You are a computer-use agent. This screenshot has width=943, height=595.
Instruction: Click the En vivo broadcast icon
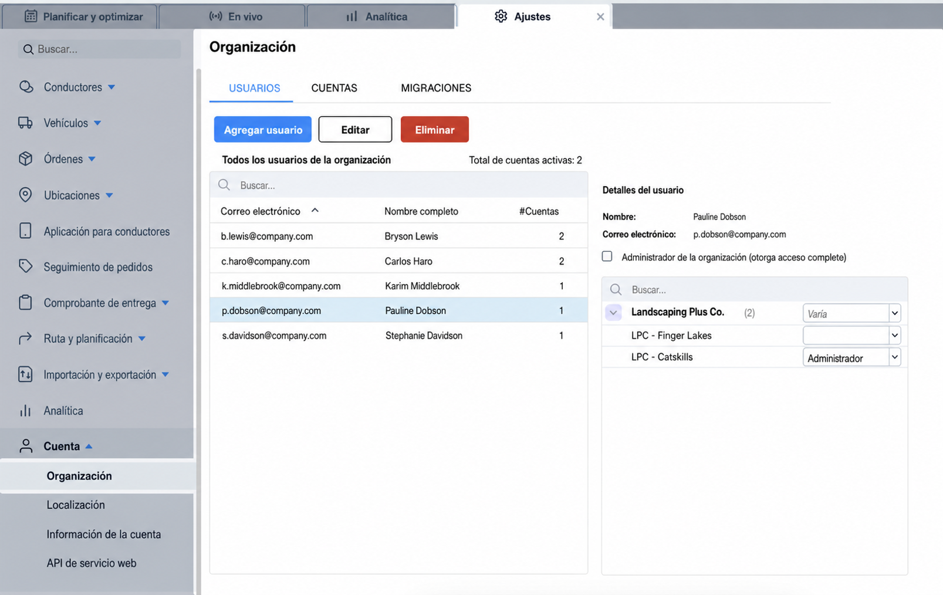pyautogui.click(x=215, y=16)
